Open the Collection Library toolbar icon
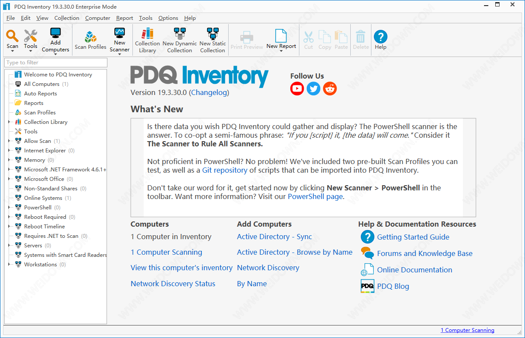The width and height of the screenshot is (525, 338). (148, 33)
